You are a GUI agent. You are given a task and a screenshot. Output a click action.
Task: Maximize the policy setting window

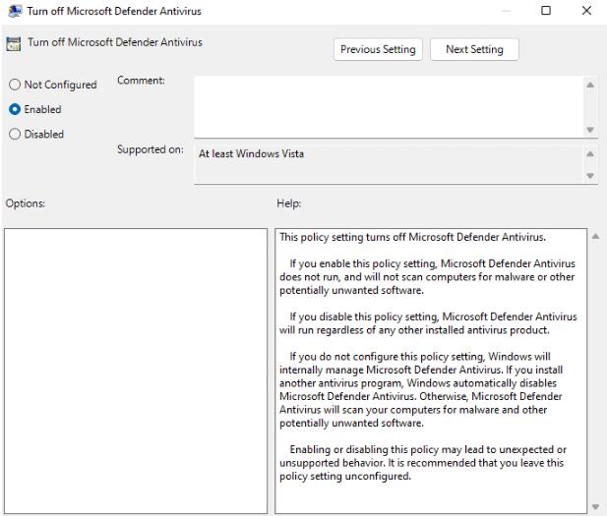pyautogui.click(x=546, y=10)
